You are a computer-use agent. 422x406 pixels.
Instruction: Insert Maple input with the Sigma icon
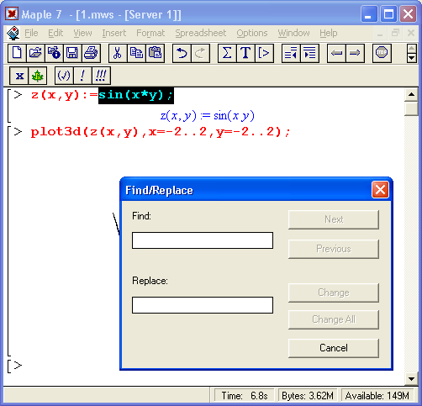227,53
